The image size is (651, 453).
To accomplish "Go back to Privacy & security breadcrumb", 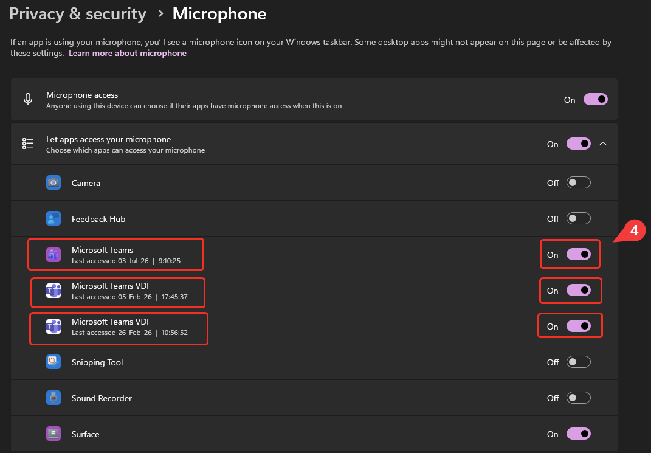I will tap(78, 14).
